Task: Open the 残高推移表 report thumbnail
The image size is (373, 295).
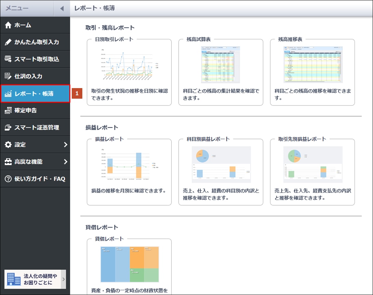Action: [312, 65]
